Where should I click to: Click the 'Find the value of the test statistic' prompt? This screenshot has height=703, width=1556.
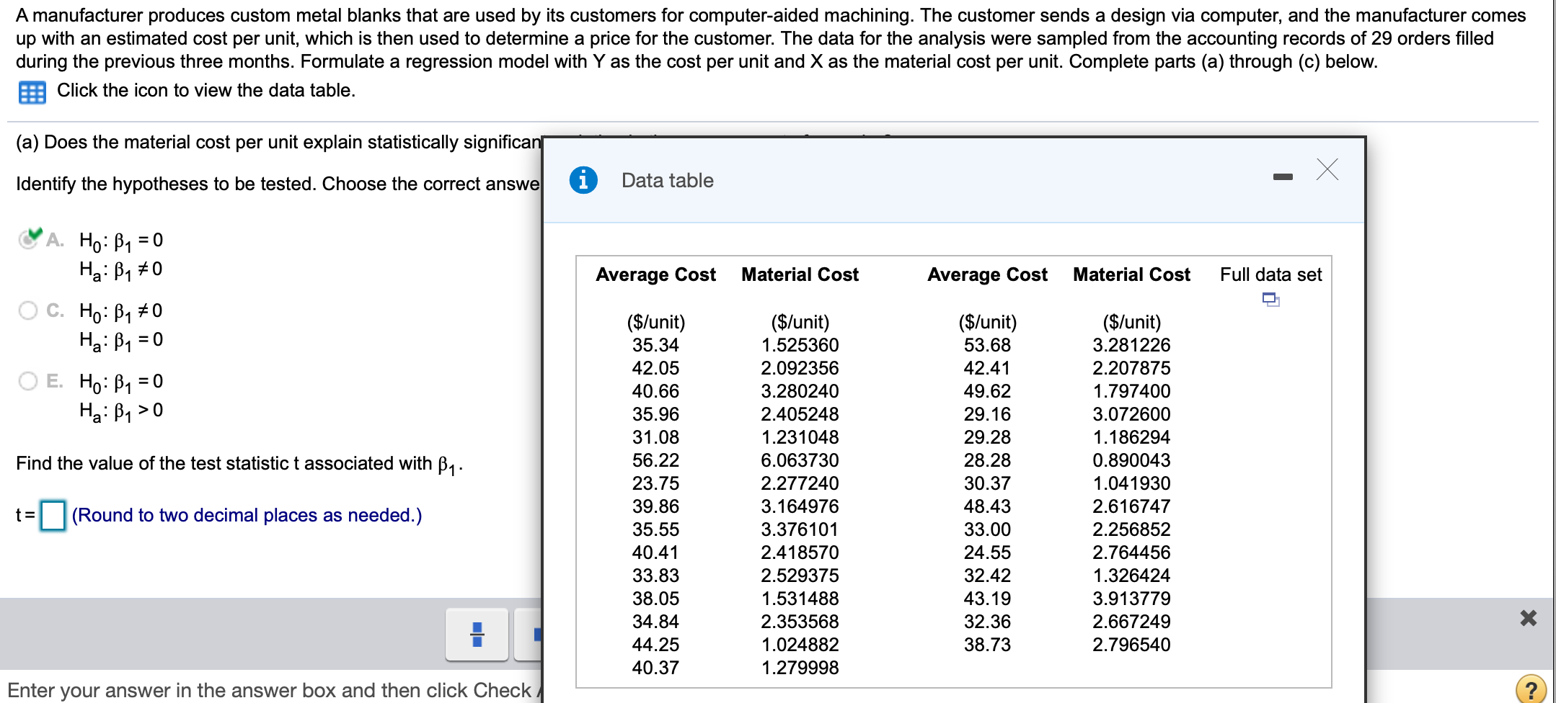(239, 465)
